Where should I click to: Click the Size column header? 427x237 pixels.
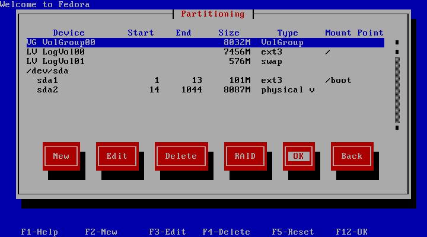pos(229,33)
